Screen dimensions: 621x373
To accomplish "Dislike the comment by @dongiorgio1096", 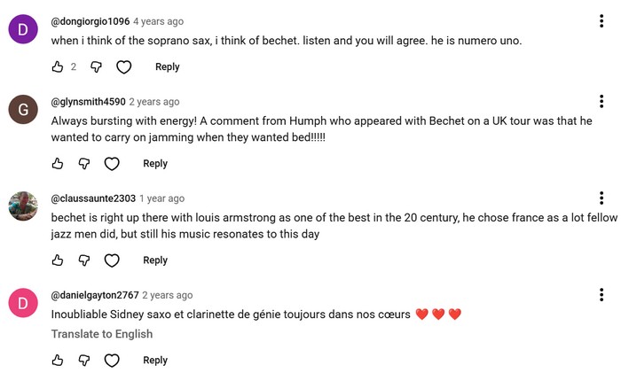I will coord(96,66).
